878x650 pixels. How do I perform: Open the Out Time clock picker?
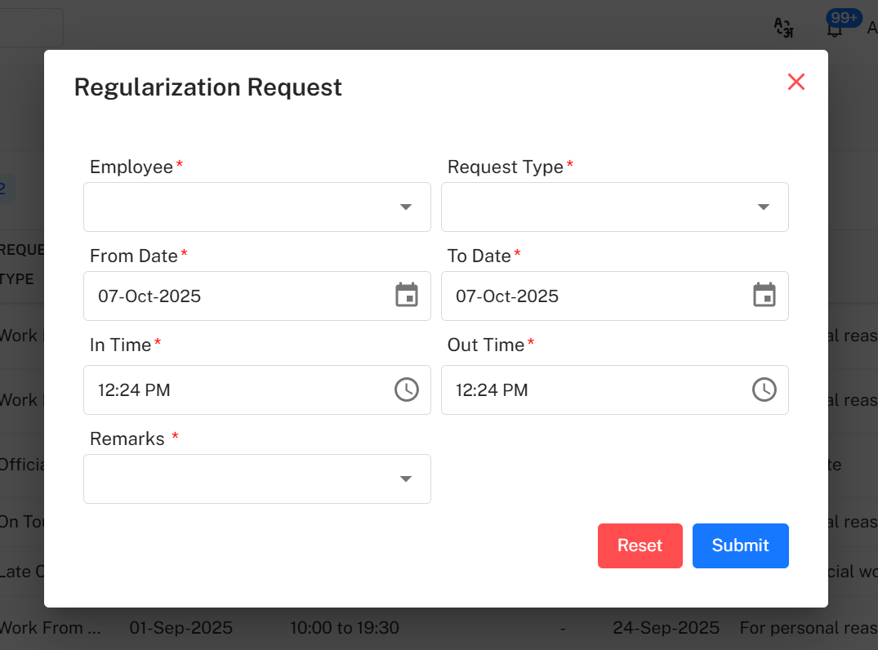point(764,390)
